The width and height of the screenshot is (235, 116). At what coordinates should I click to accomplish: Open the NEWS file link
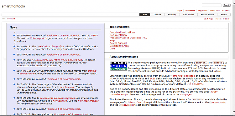(x=94, y=36)
